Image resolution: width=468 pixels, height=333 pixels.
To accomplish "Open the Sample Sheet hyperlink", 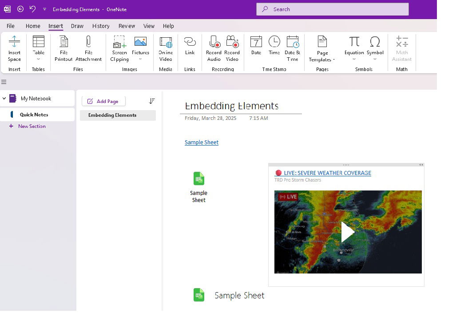I will (x=201, y=142).
